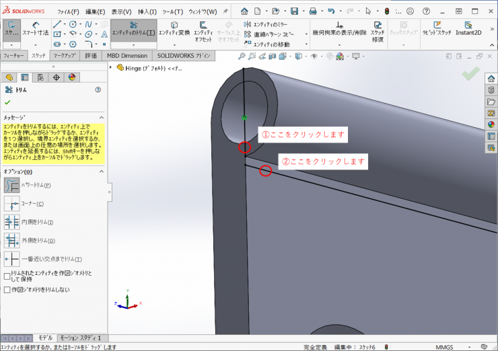Open the Appearances color wheel manager tab

pos(72,77)
